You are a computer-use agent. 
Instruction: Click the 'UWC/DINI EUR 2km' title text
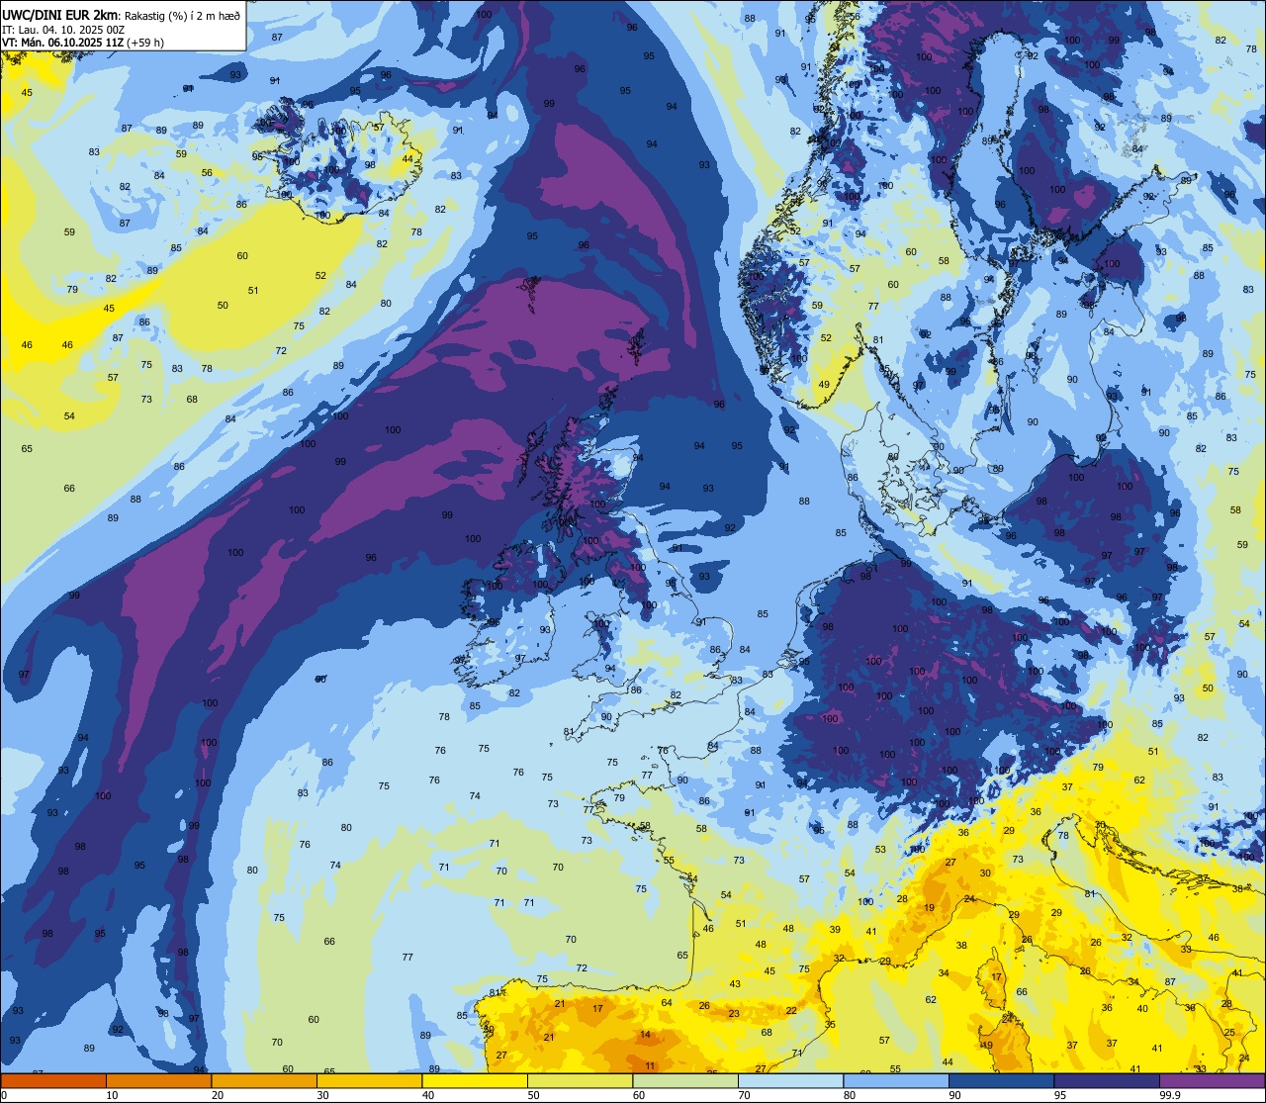point(60,15)
